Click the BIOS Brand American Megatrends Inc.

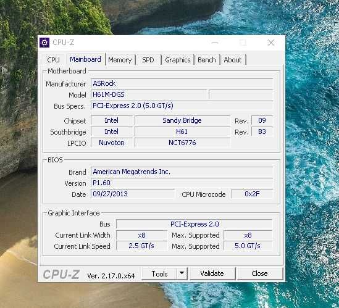click(x=182, y=172)
